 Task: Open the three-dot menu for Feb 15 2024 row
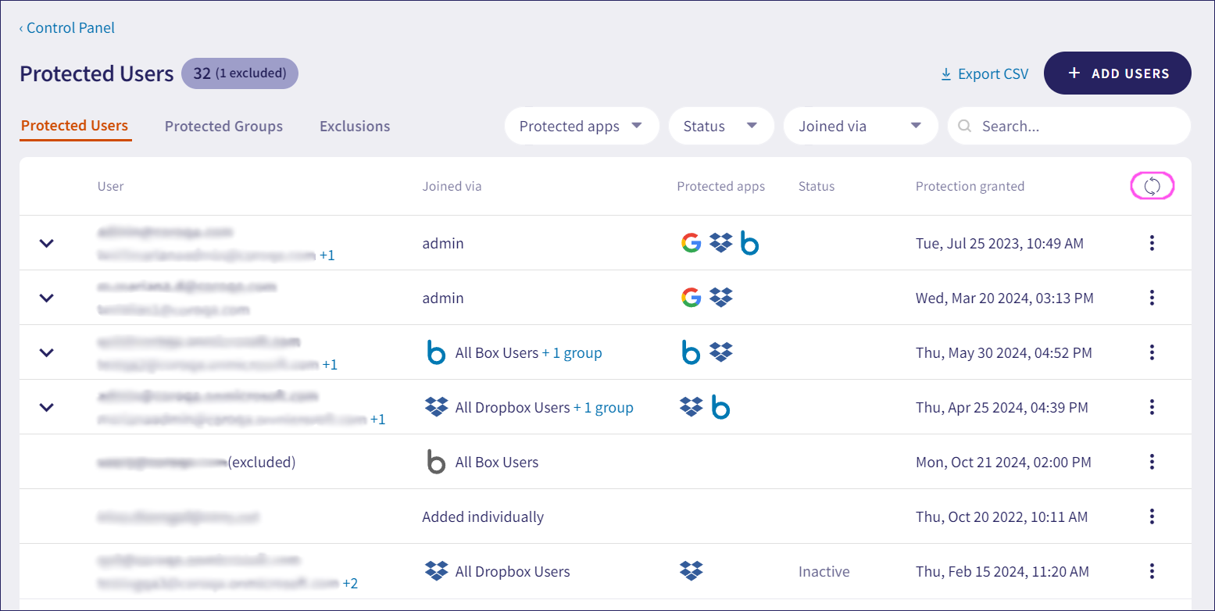(1152, 571)
